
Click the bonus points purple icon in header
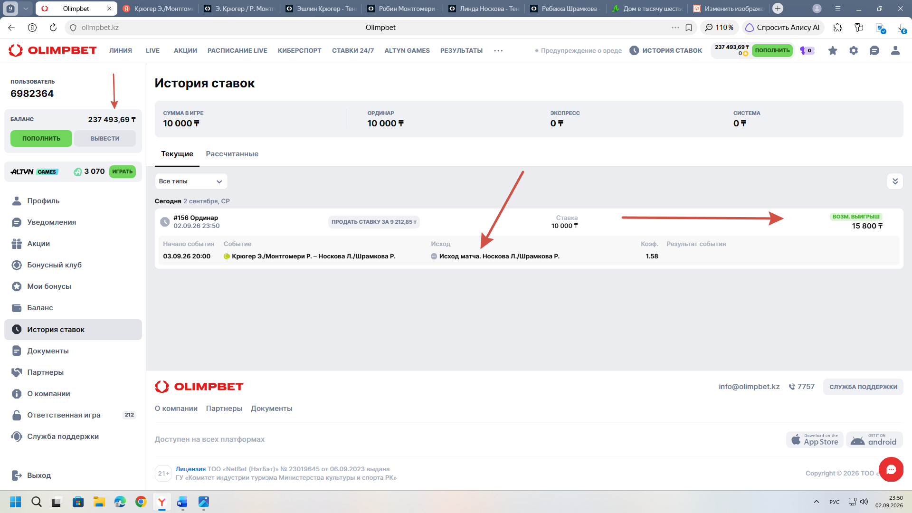point(807,50)
